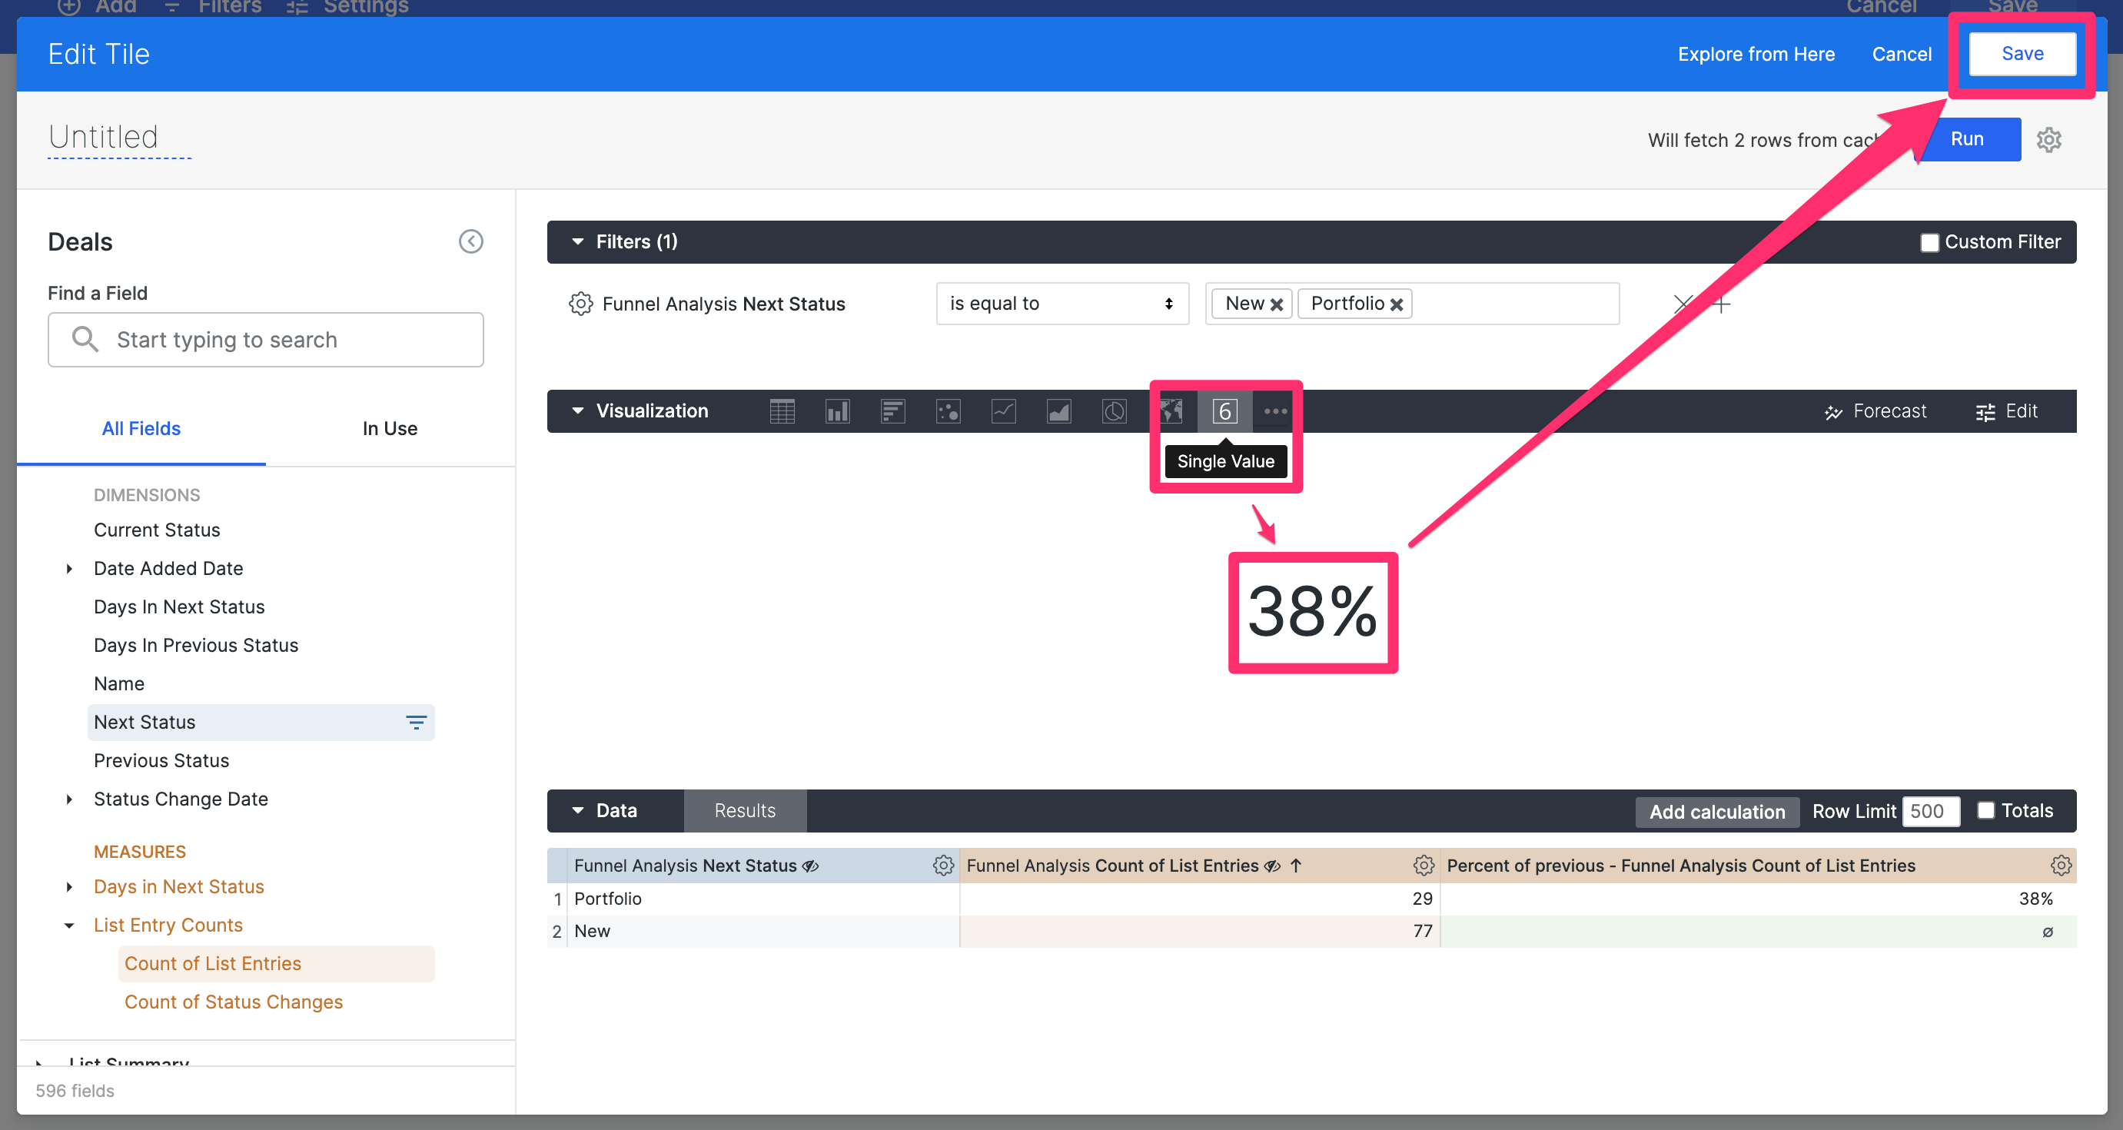This screenshot has width=2123, height=1130.
Task: Expand the Date Added Date dimension
Action: click(68, 569)
